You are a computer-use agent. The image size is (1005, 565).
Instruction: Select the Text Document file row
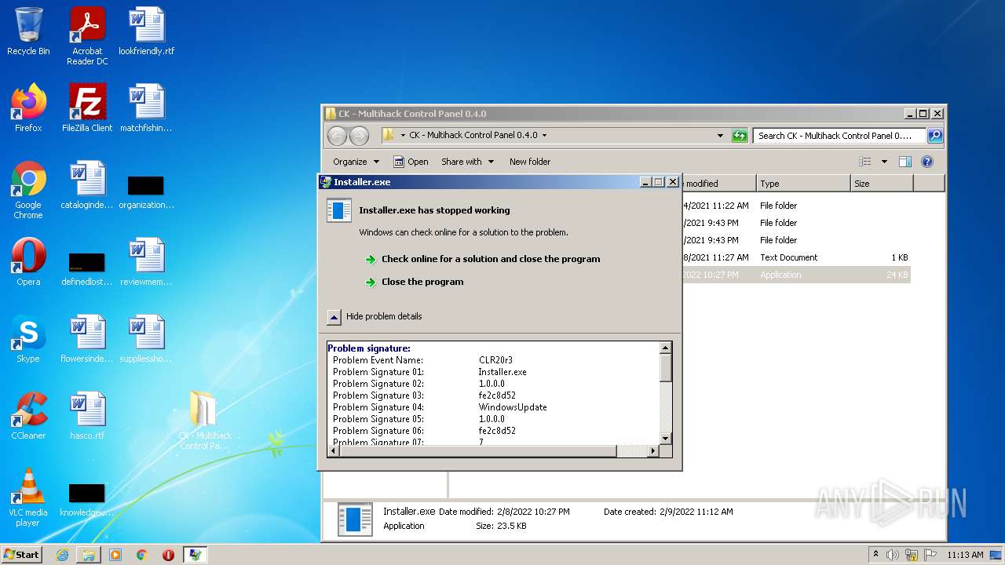click(796, 257)
